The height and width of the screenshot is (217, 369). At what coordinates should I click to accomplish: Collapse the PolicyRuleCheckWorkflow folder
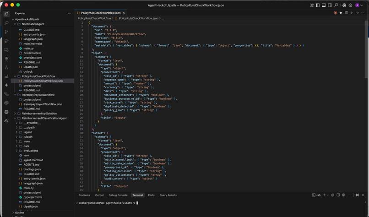(15, 76)
